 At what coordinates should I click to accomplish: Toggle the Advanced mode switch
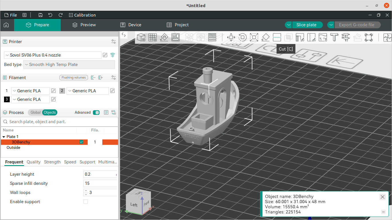[x=96, y=113]
